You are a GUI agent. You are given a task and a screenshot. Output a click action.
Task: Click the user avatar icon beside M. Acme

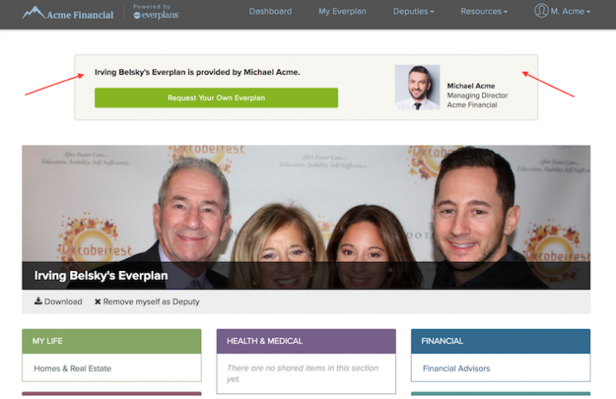(x=541, y=11)
